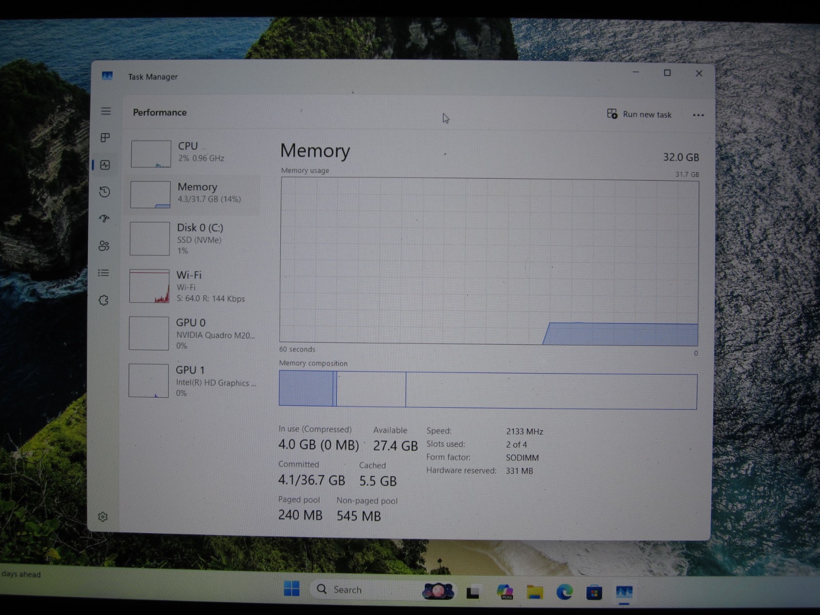820x615 pixels.
Task: Open the three-dot more options menu
Action: (x=698, y=115)
